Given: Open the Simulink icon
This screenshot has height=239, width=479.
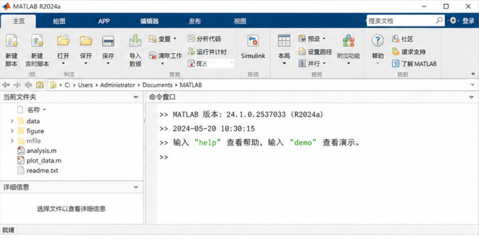Looking at the screenshot, I should (x=253, y=40).
